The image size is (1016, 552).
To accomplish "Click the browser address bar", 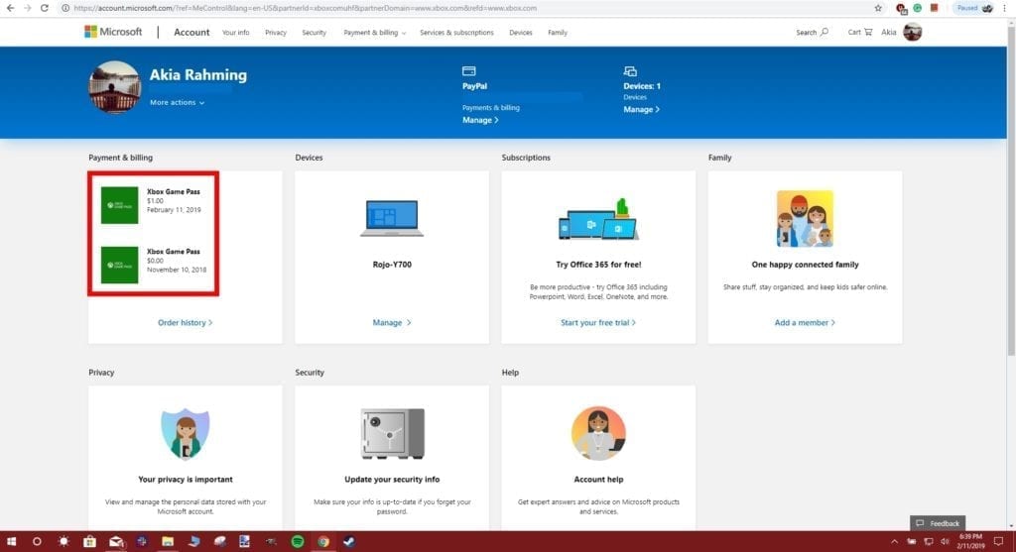I will tap(464, 8).
